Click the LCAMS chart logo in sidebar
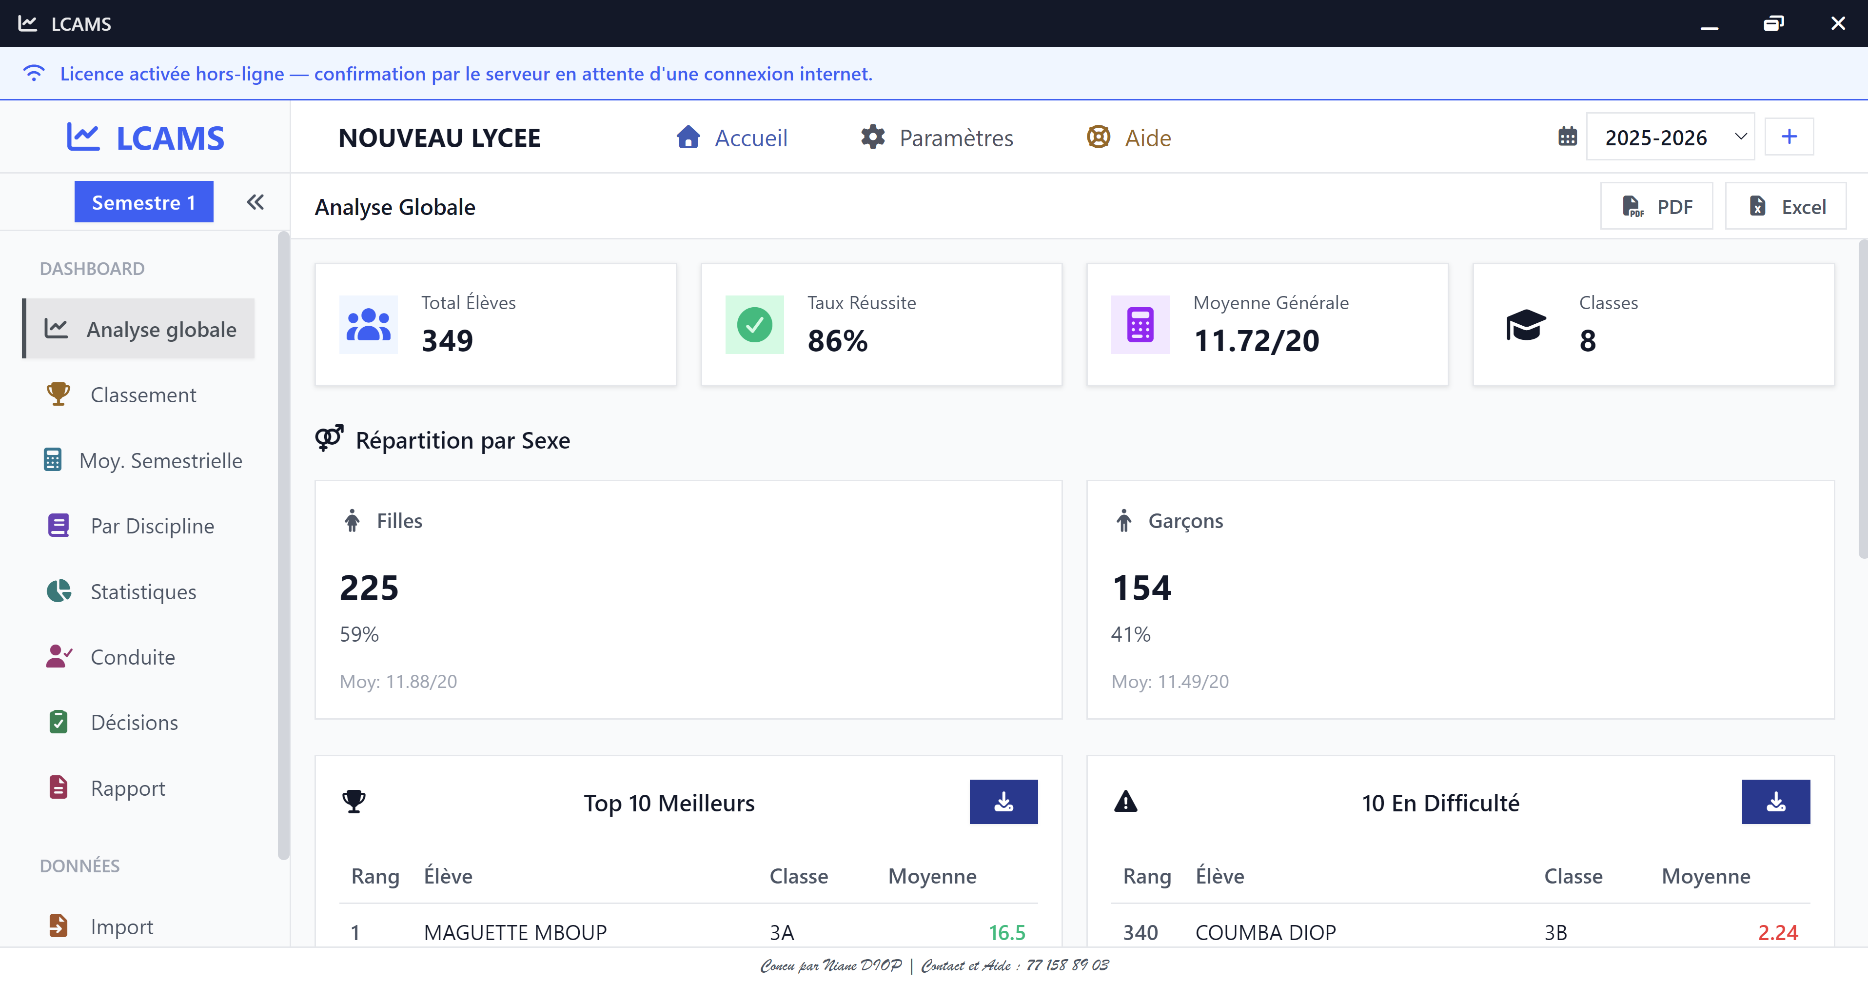1868x983 pixels. pyautogui.click(x=83, y=137)
